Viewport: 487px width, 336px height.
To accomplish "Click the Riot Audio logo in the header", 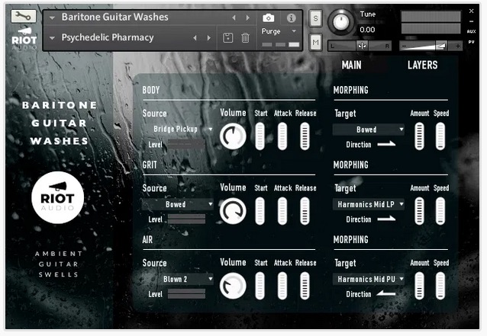I will (x=24, y=39).
